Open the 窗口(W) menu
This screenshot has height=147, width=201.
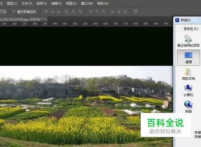(87, 4)
